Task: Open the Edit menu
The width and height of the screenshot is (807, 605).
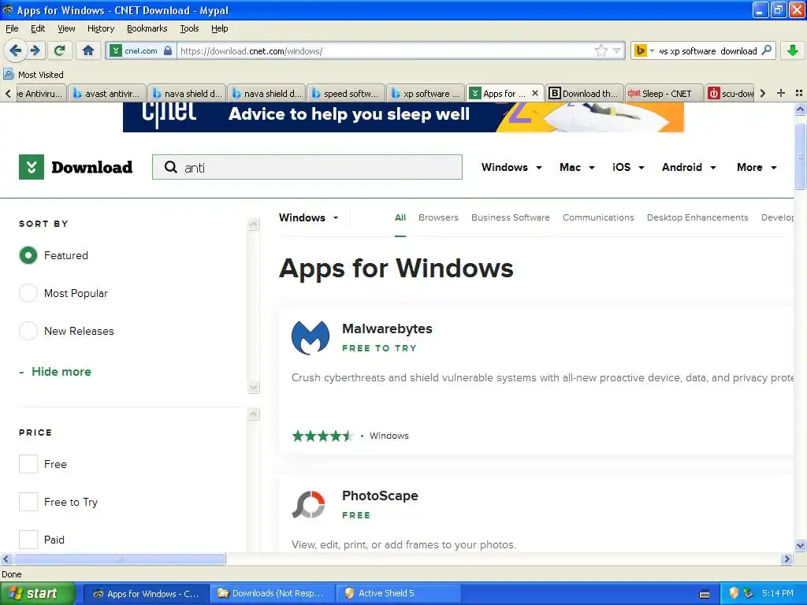Action: coord(38,28)
